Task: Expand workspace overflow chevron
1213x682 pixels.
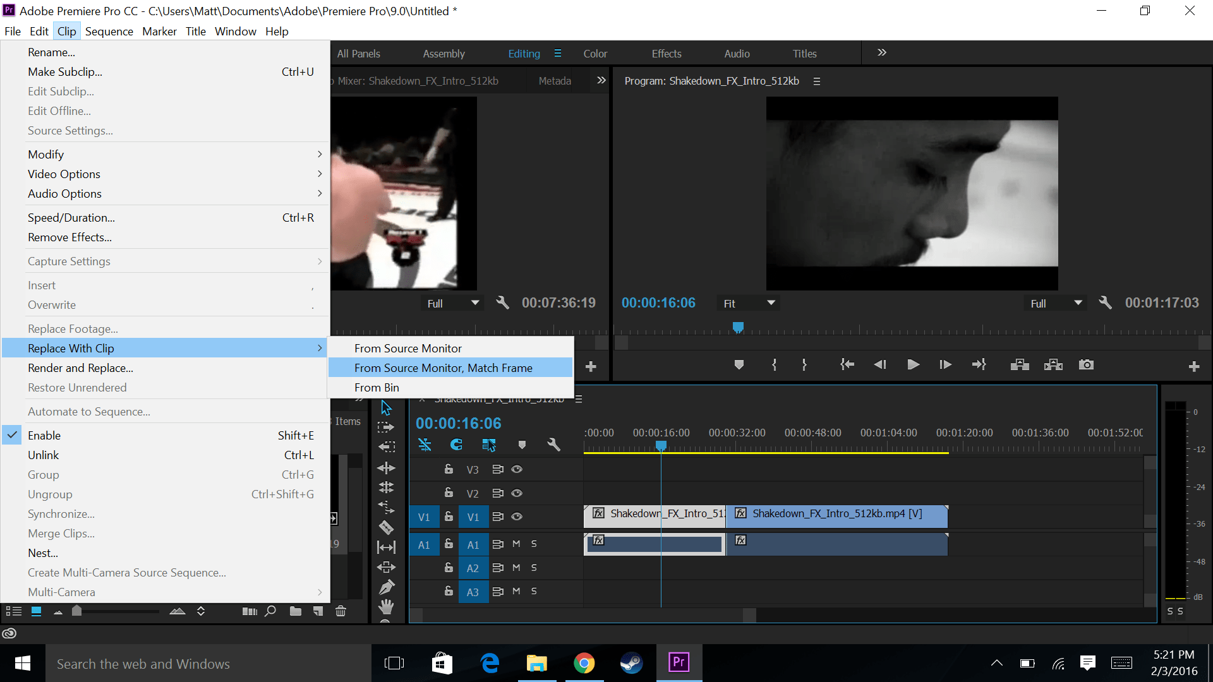Action: coord(882,53)
